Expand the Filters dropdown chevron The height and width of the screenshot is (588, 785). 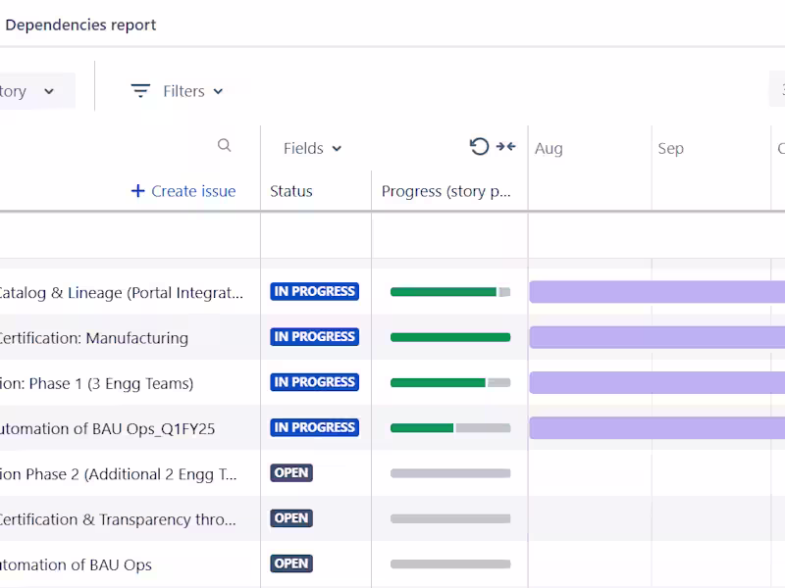click(218, 91)
